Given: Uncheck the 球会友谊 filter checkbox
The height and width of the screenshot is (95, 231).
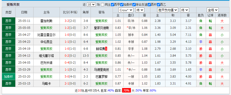Looking at the screenshot, I should coord(134,4).
